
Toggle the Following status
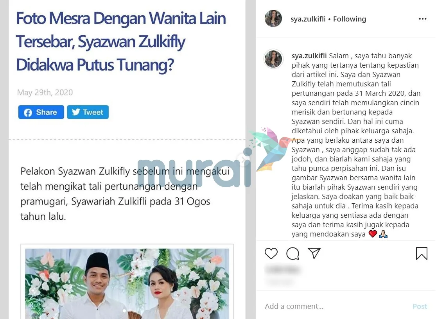point(350,19)
